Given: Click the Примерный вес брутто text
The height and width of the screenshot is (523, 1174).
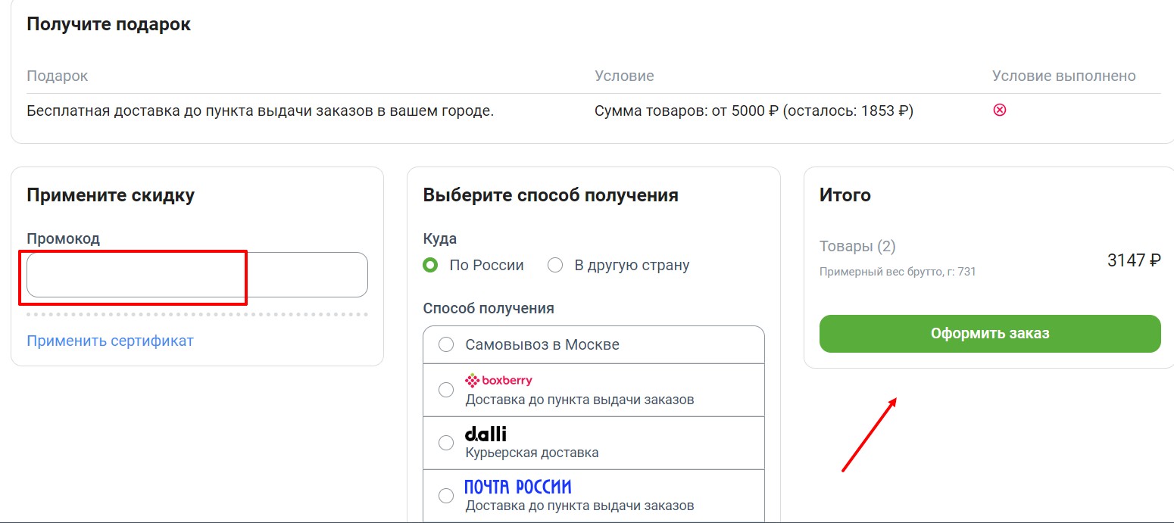Looking at the screenshot, I should [898, 271].
